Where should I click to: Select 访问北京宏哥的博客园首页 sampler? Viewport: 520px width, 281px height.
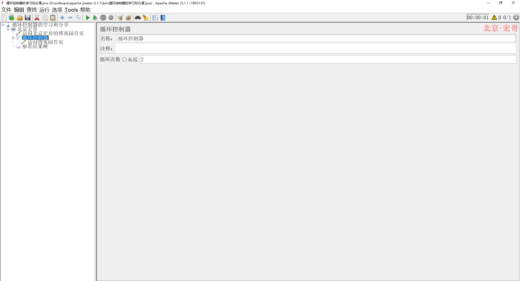point(53,33)
